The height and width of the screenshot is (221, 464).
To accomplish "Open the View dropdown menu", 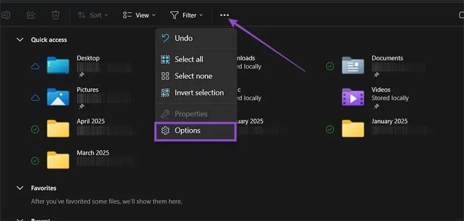I will point(139,15).
